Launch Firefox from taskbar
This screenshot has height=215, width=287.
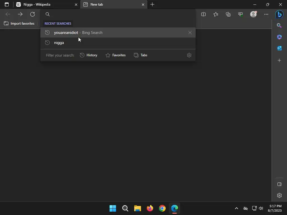(150, 208)
